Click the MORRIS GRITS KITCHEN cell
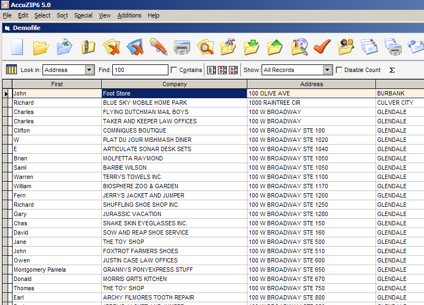The width and height of the screenshot is (424, 305). click(x=174, y=279)
